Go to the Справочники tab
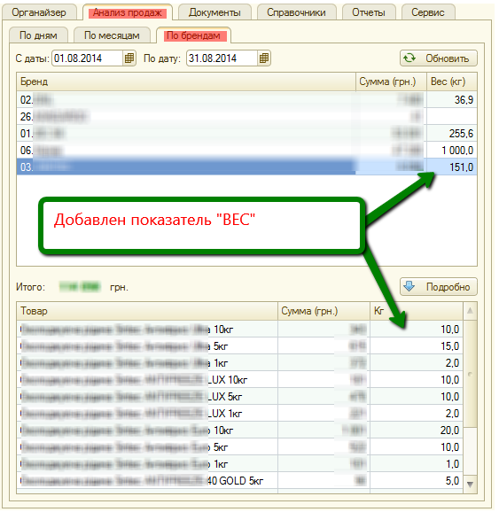The image size is (499, 512). pyautogui.click(x=296, y=12)
